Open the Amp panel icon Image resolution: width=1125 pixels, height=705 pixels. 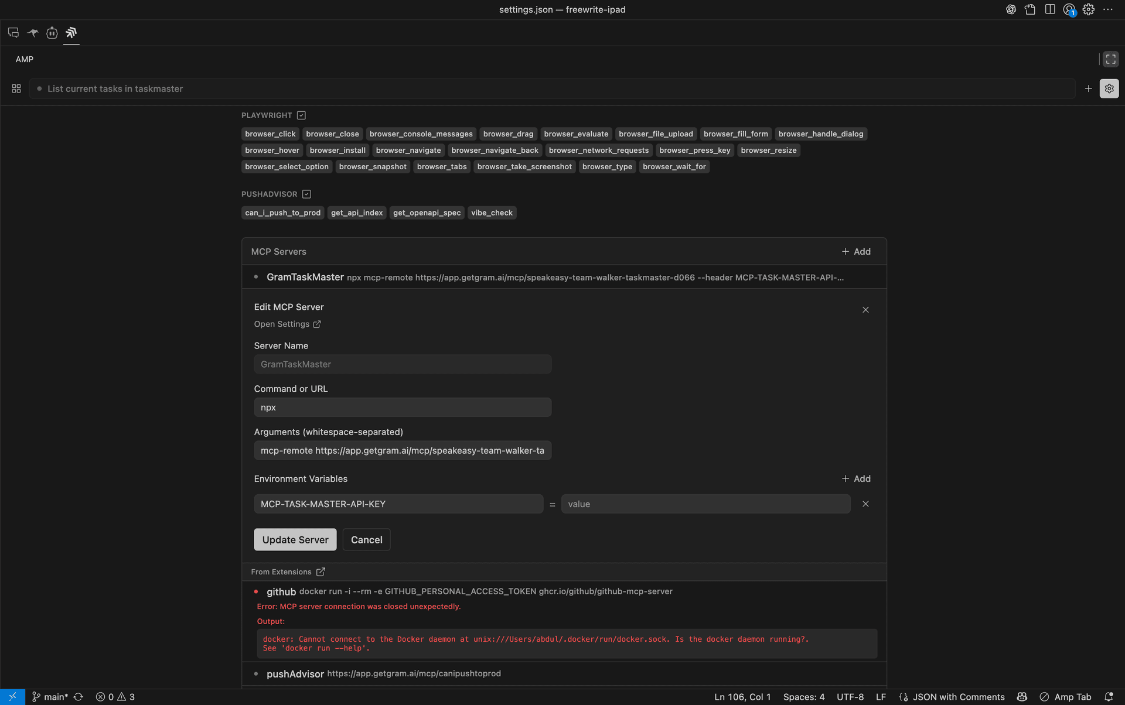[x=71, y=33]
